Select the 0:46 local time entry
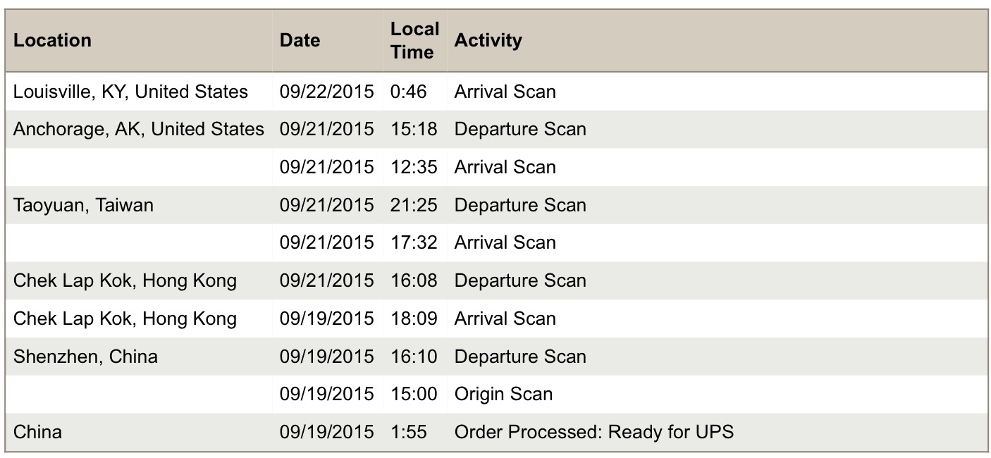Viewport: 991px width, 458px height. pyautogui.click(x=409, y=92)
